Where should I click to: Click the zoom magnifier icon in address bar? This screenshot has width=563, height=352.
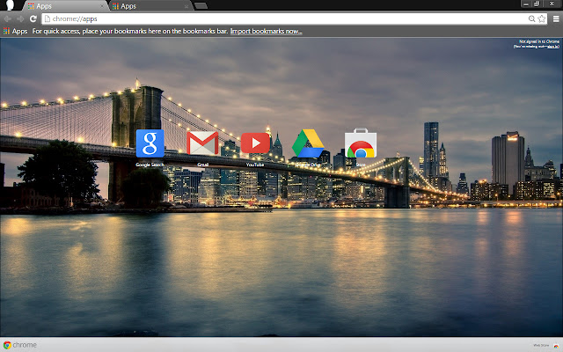coord(531,18)
